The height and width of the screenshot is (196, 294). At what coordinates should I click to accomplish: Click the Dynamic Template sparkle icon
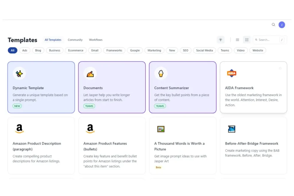(x=19, y=73)
